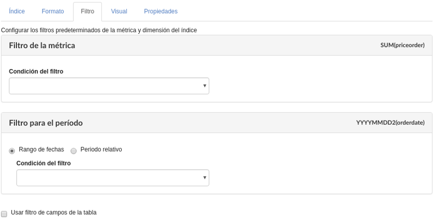Screen dimensions: 435x218
Task: Click the YYYYMMDD2(orderdate) dimension label
Action: pyautogui.click(x=390, y=123)
